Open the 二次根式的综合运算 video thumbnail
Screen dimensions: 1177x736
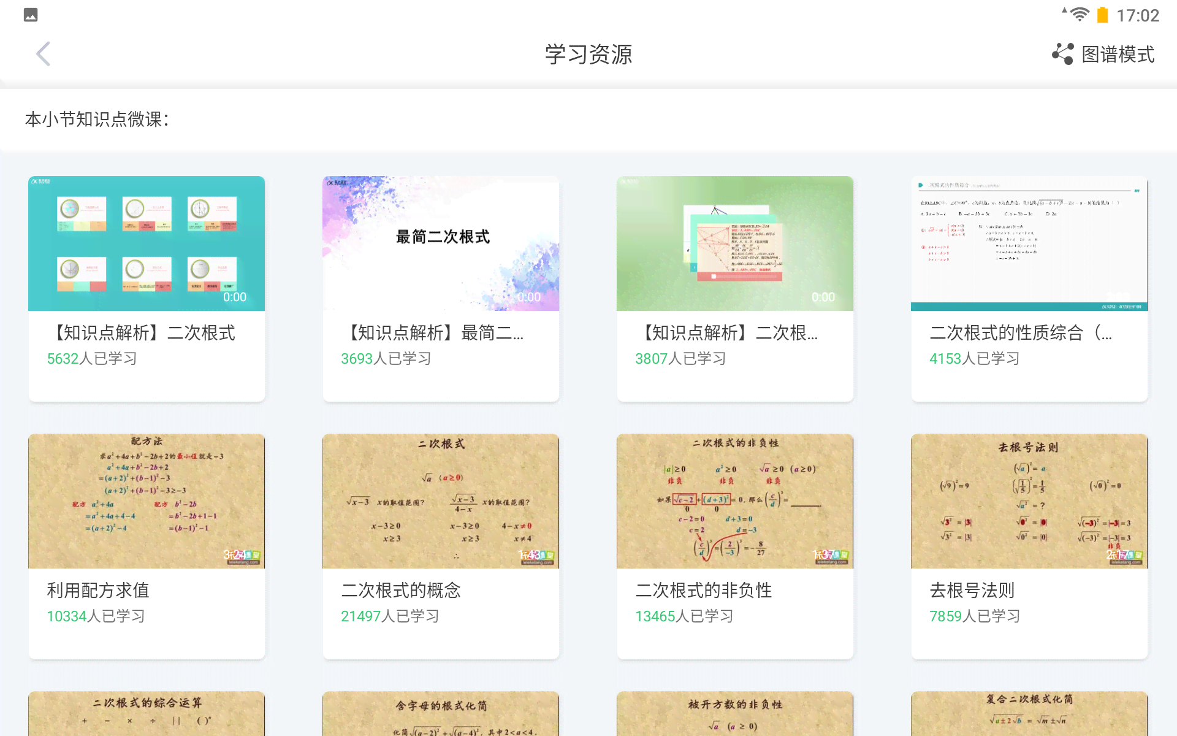pos(147,714)
